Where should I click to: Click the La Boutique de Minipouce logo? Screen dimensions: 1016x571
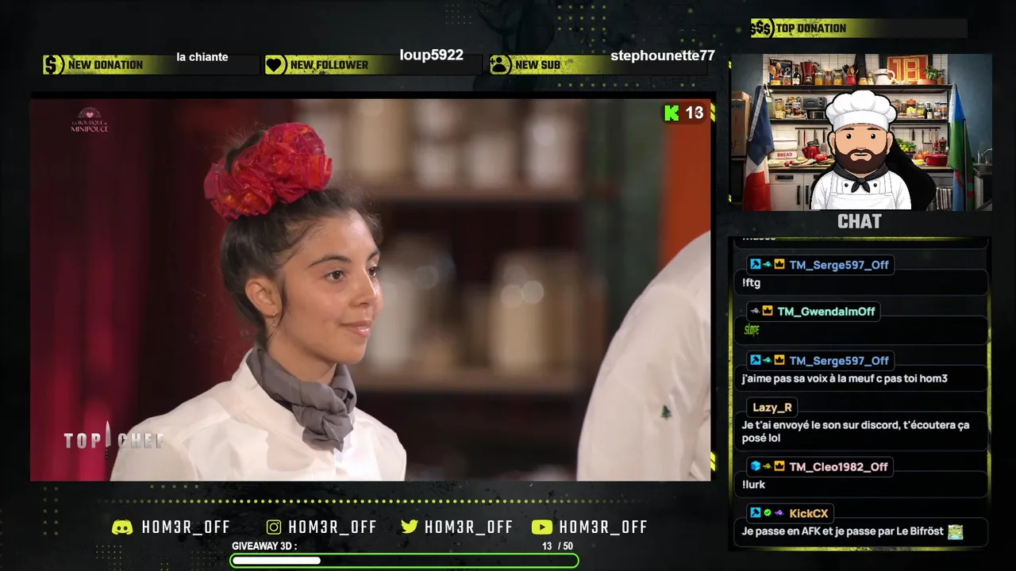89,120
